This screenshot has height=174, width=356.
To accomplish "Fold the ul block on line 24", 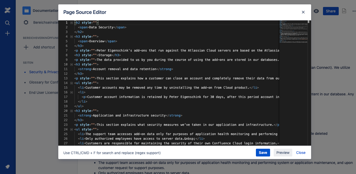I will point(71,129).
